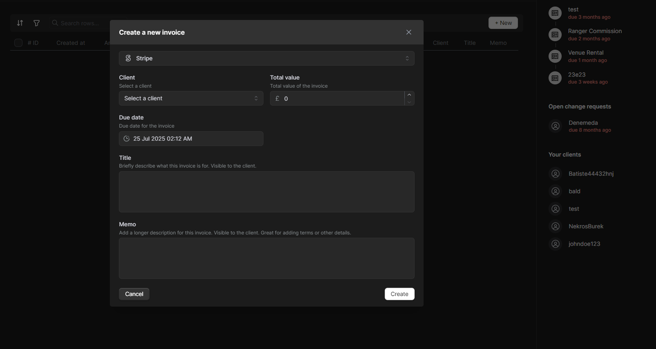
Task: Click the clock icon in Due date
Action: 127,139
